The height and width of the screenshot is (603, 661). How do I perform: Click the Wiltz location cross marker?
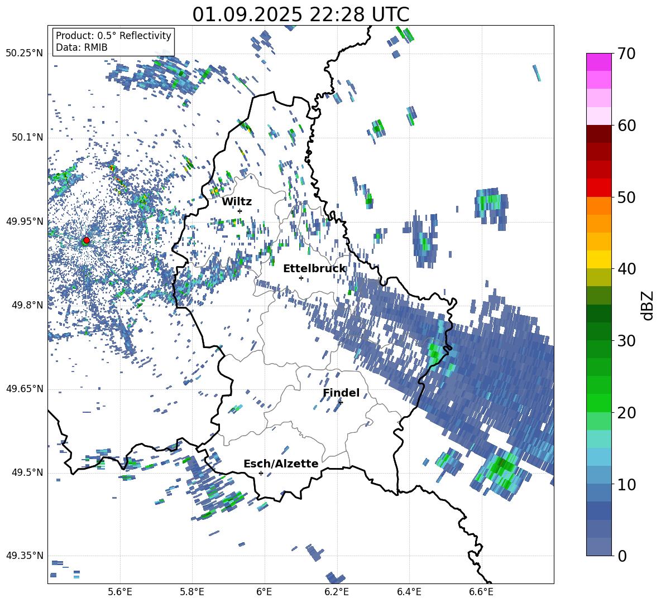pos(240,211)
